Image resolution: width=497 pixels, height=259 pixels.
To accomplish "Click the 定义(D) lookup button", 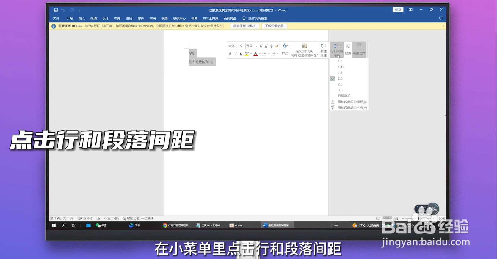I will click(304, 50).
